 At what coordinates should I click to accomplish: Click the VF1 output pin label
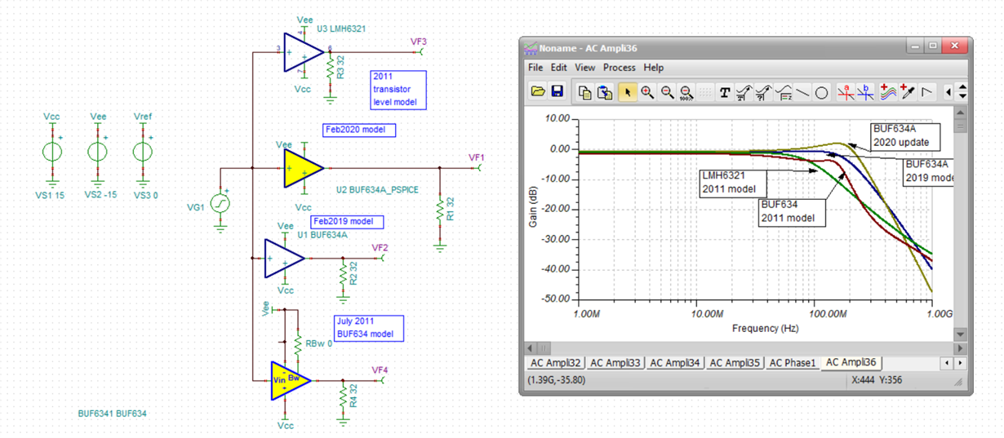point(477,157)
